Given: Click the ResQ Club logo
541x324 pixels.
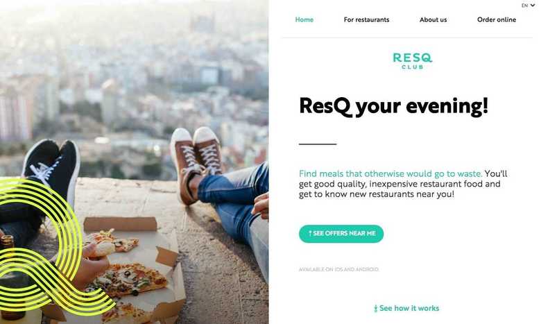Looking at the screenshot, I should click(412, 61).
